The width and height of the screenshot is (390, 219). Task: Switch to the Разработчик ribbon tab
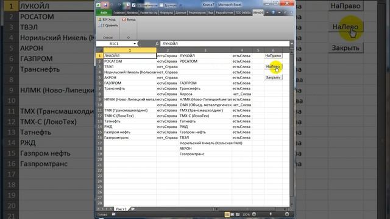[224, 12]
